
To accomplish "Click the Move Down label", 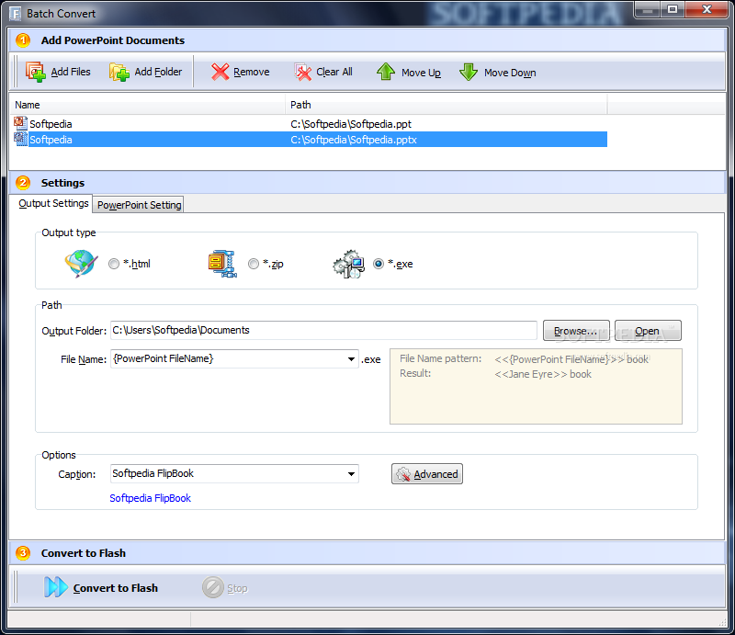I will coord(510,73).
